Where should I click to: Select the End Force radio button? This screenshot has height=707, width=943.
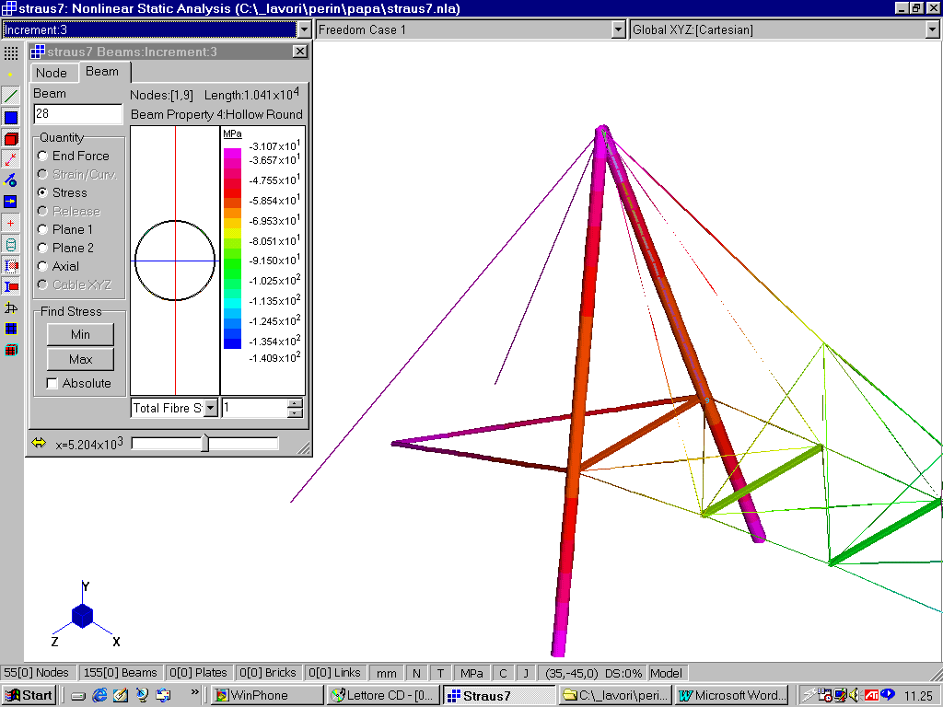[43, 156]
